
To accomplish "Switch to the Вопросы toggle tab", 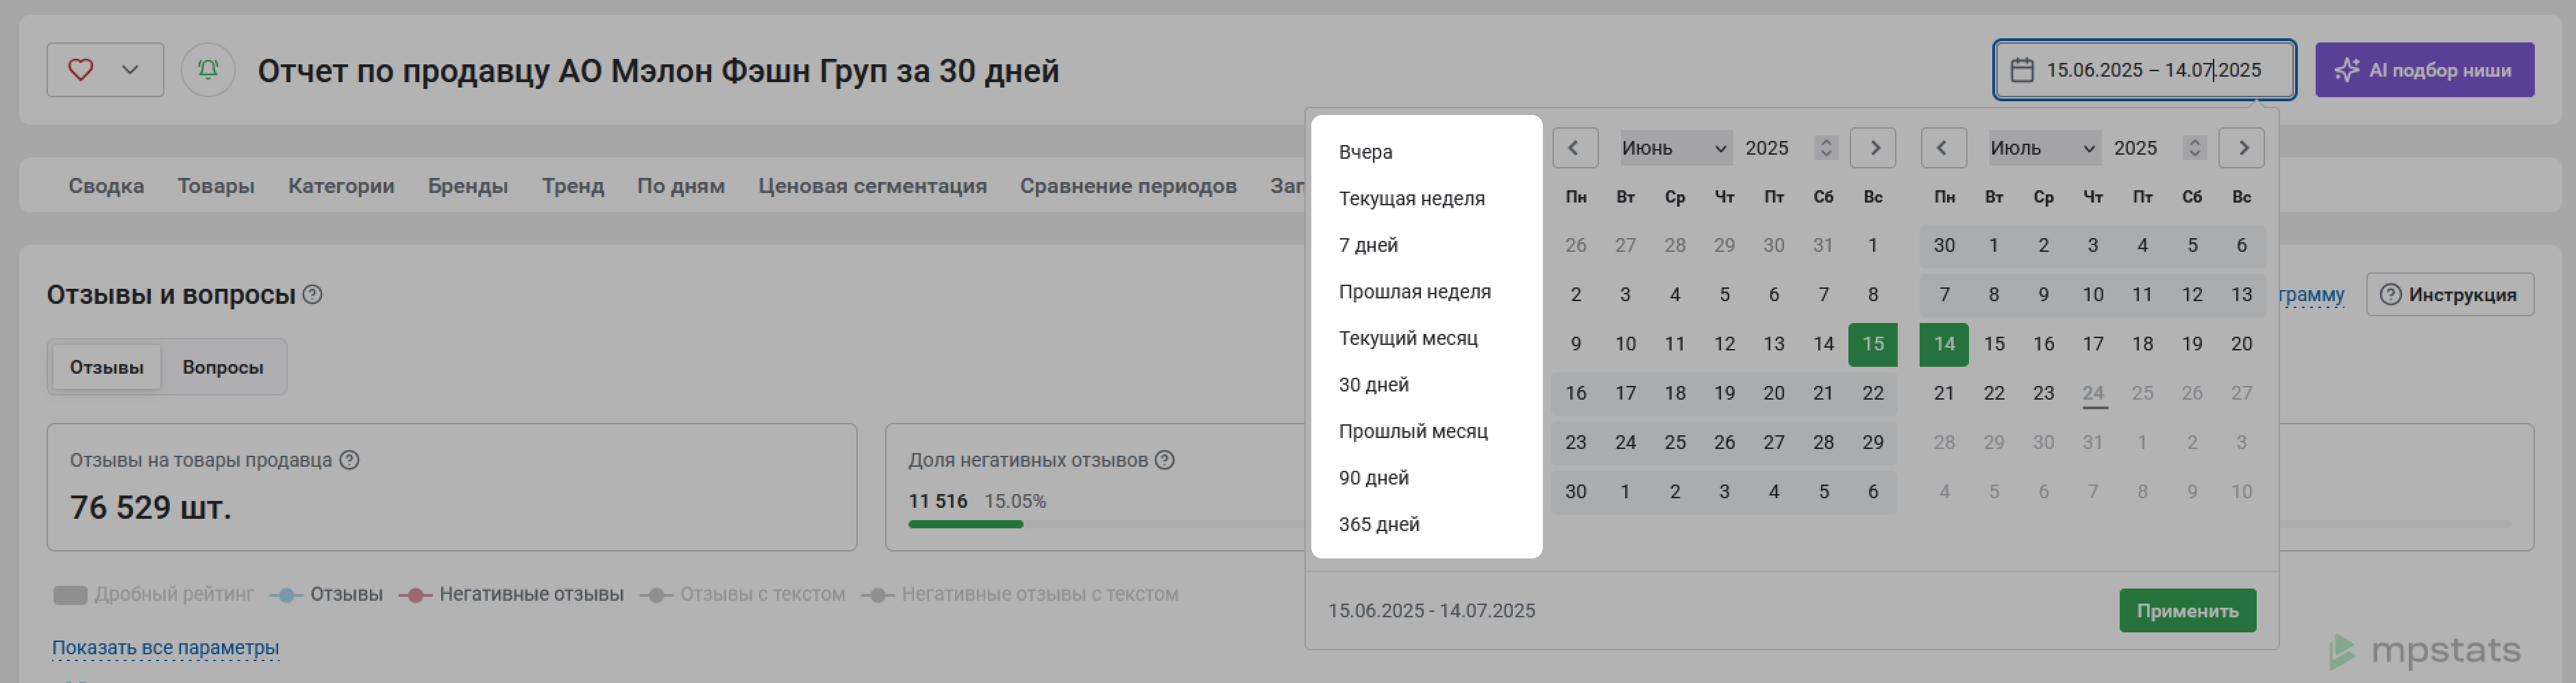I will (x=223, y=367).
